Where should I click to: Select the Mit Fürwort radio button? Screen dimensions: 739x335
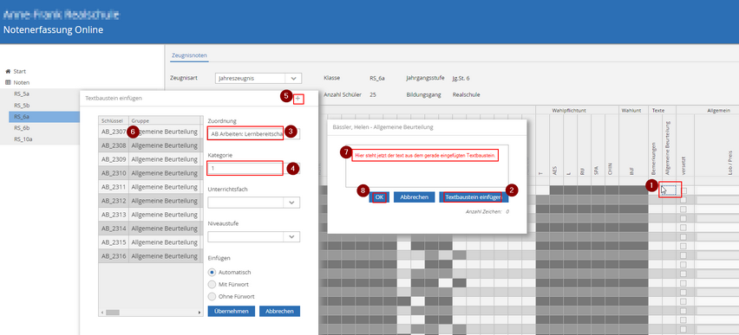pyautogui.click(x=213, y=284)
